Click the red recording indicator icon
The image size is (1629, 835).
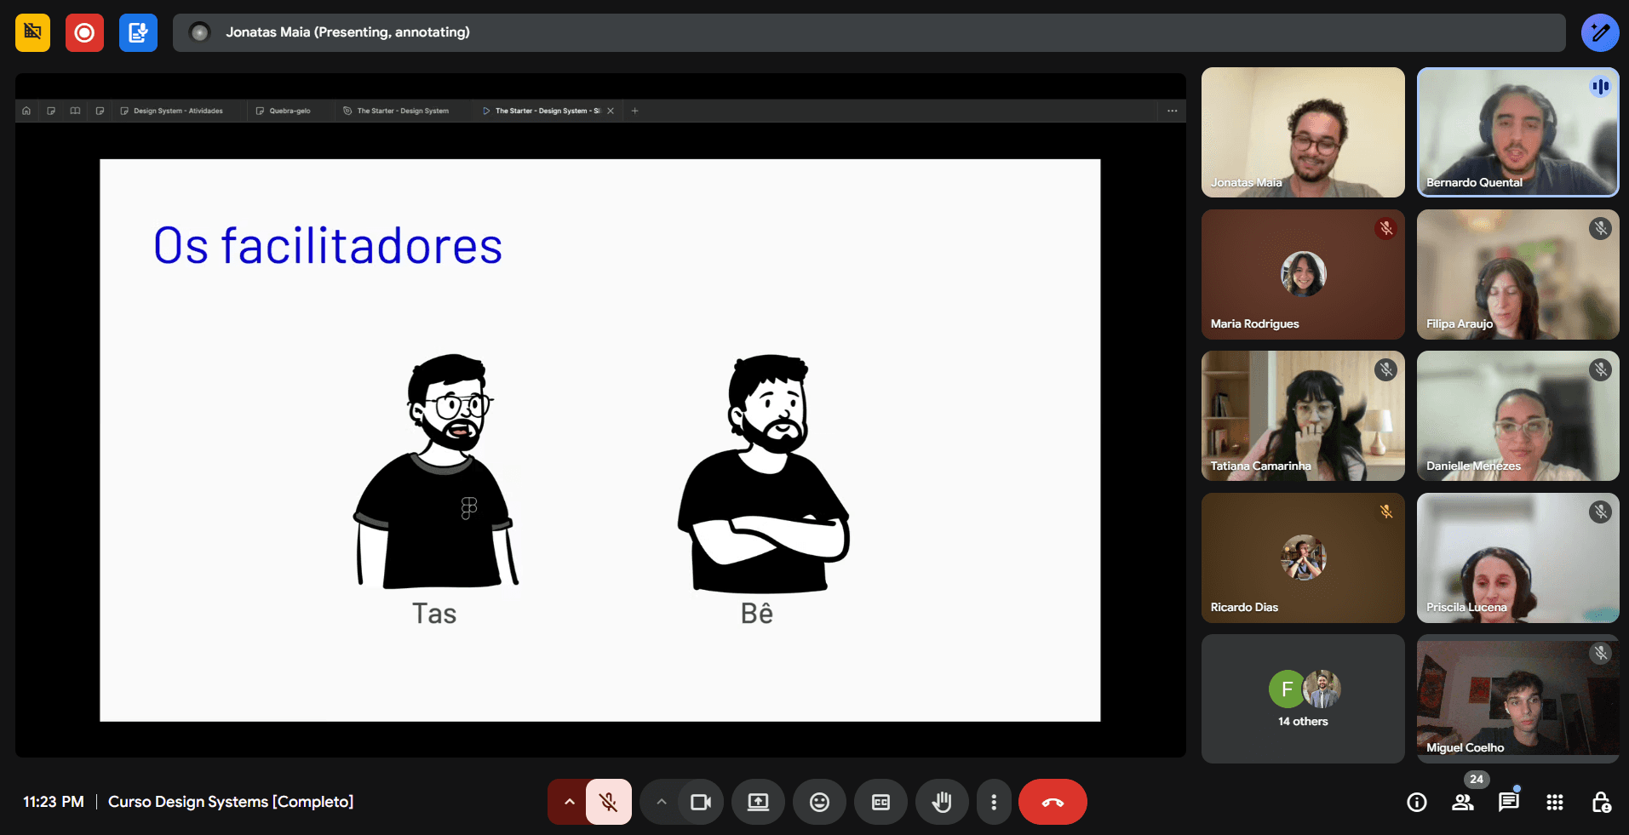(84, 32)
